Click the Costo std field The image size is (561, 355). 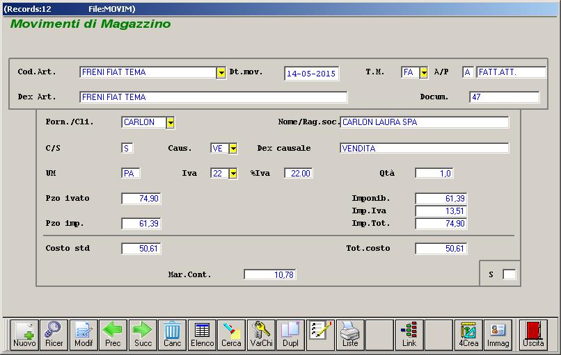141,249
